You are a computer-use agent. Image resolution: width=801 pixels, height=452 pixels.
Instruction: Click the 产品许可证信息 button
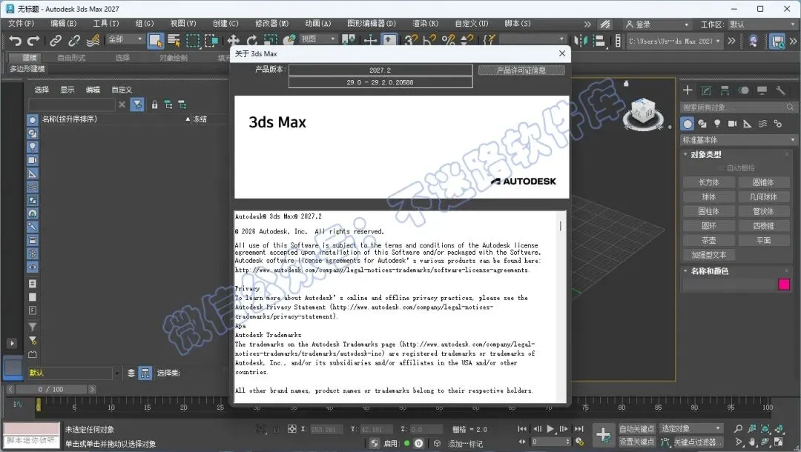click(x=521, y=70)
